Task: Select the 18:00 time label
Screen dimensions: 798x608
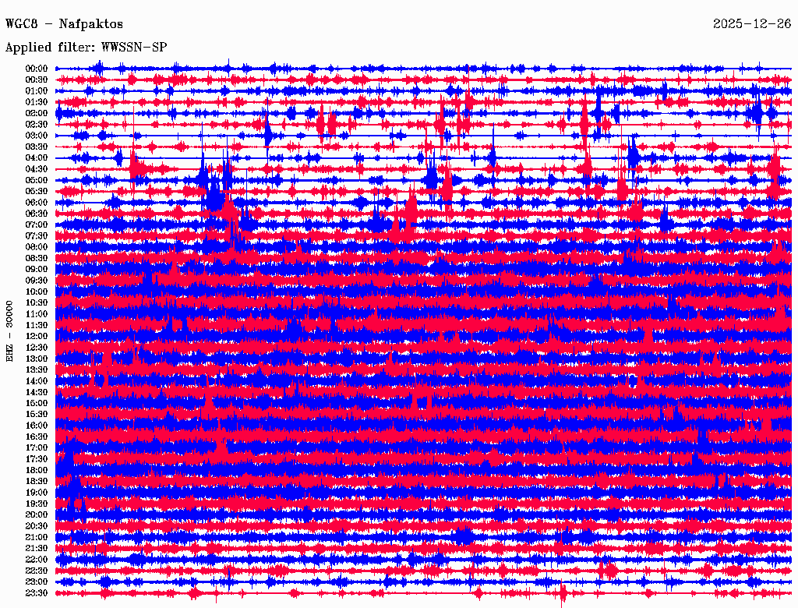Action: 37,471
